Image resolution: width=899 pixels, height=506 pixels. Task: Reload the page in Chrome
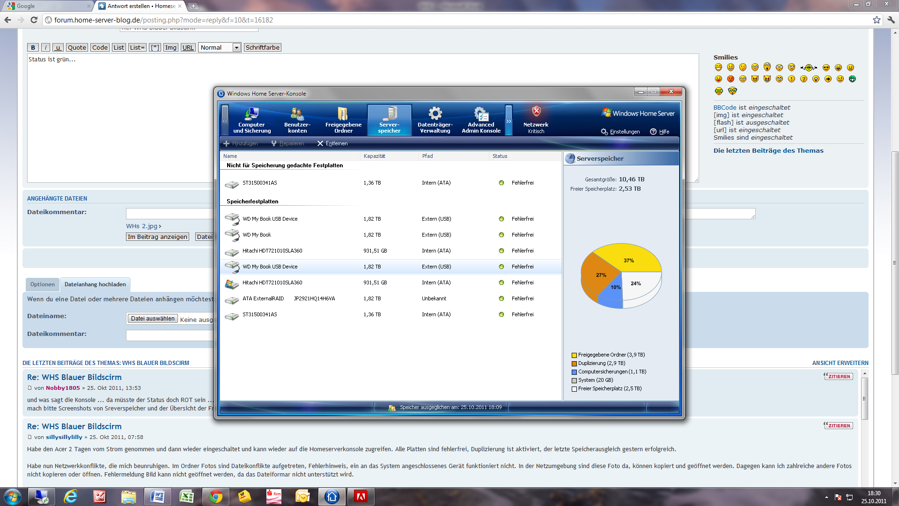click(x=34, y=20)
